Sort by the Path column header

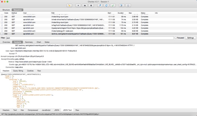pos(53,13)
